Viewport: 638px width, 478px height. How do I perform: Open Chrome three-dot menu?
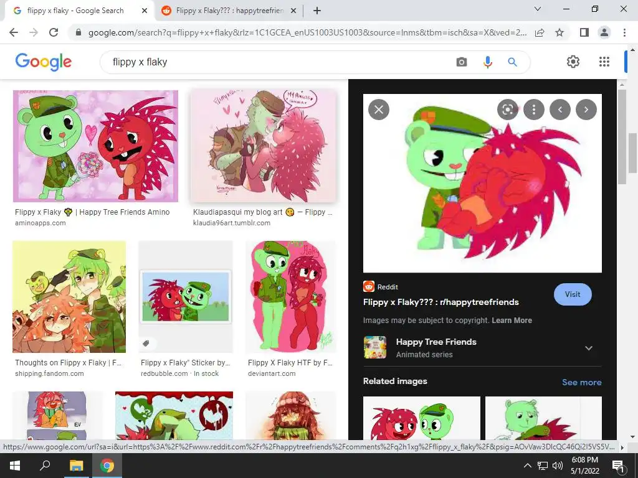624,32
